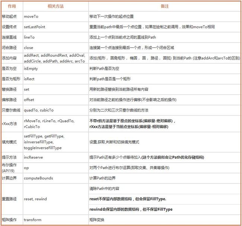Image resolution: width=242 pixels, height=226 pixels.
Task: Click the 移动下一次操作的起点位置 note
Action: point(111,16)
